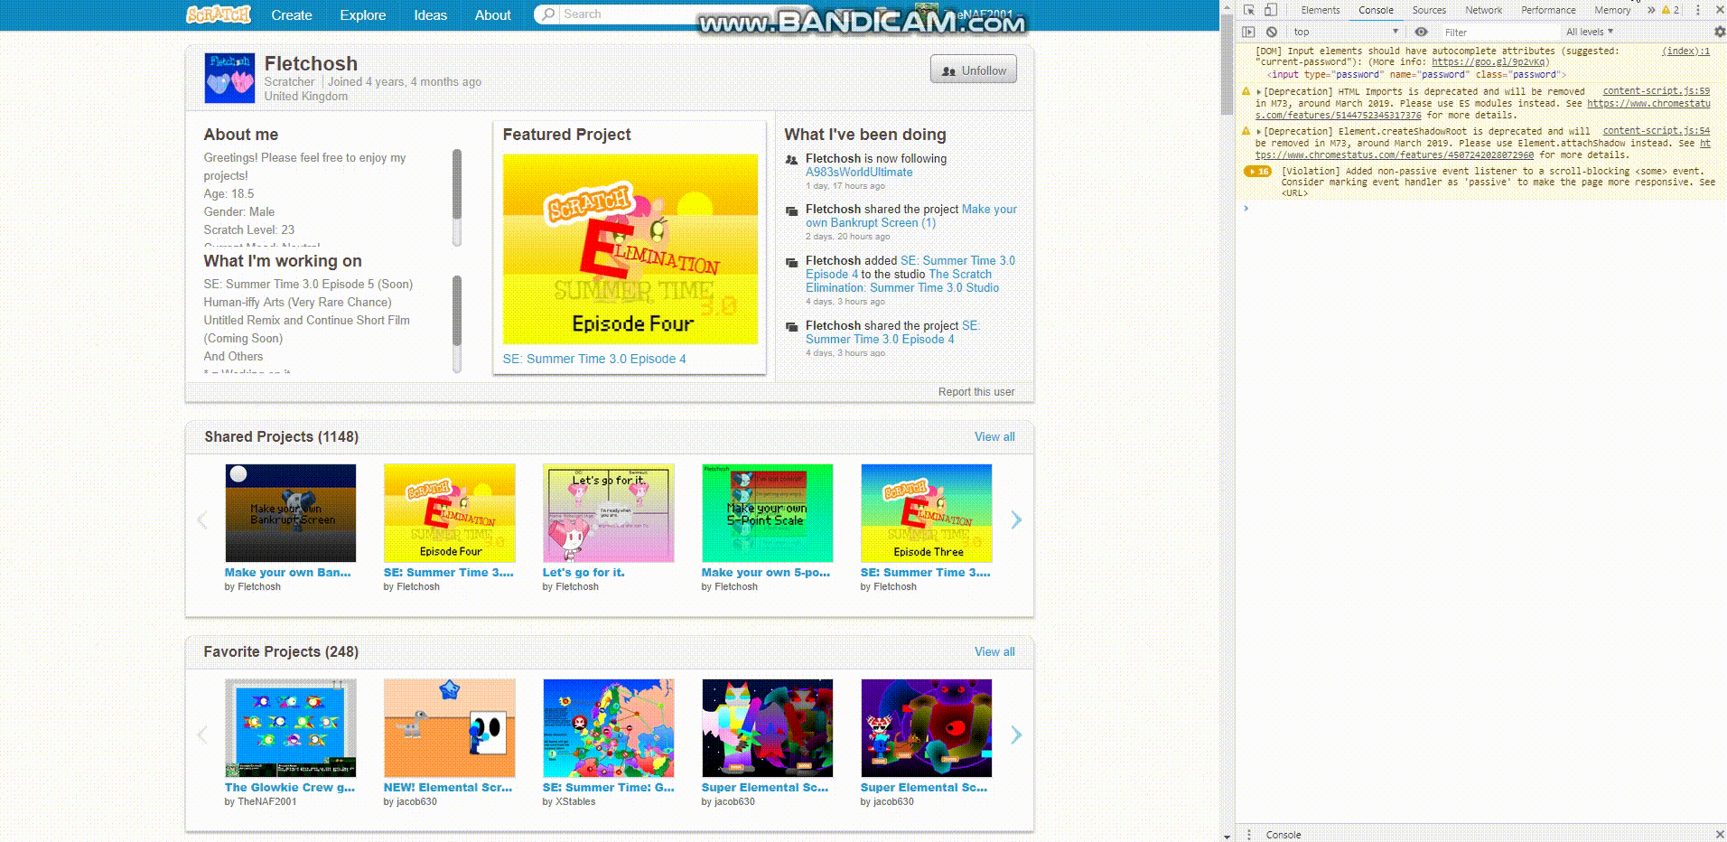The image size is (1727, 842).
Task: Show the console sidebar panel icon
Action: (x=1249, y=32)
